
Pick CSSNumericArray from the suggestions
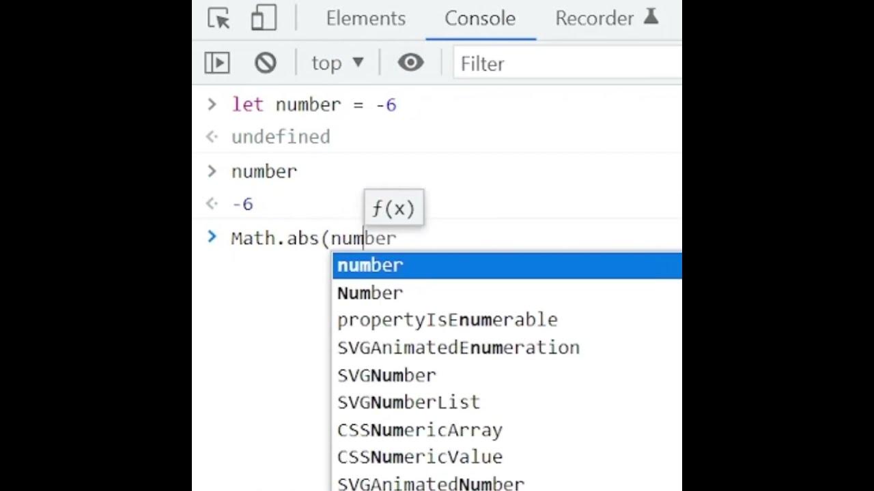coord(419,430)
